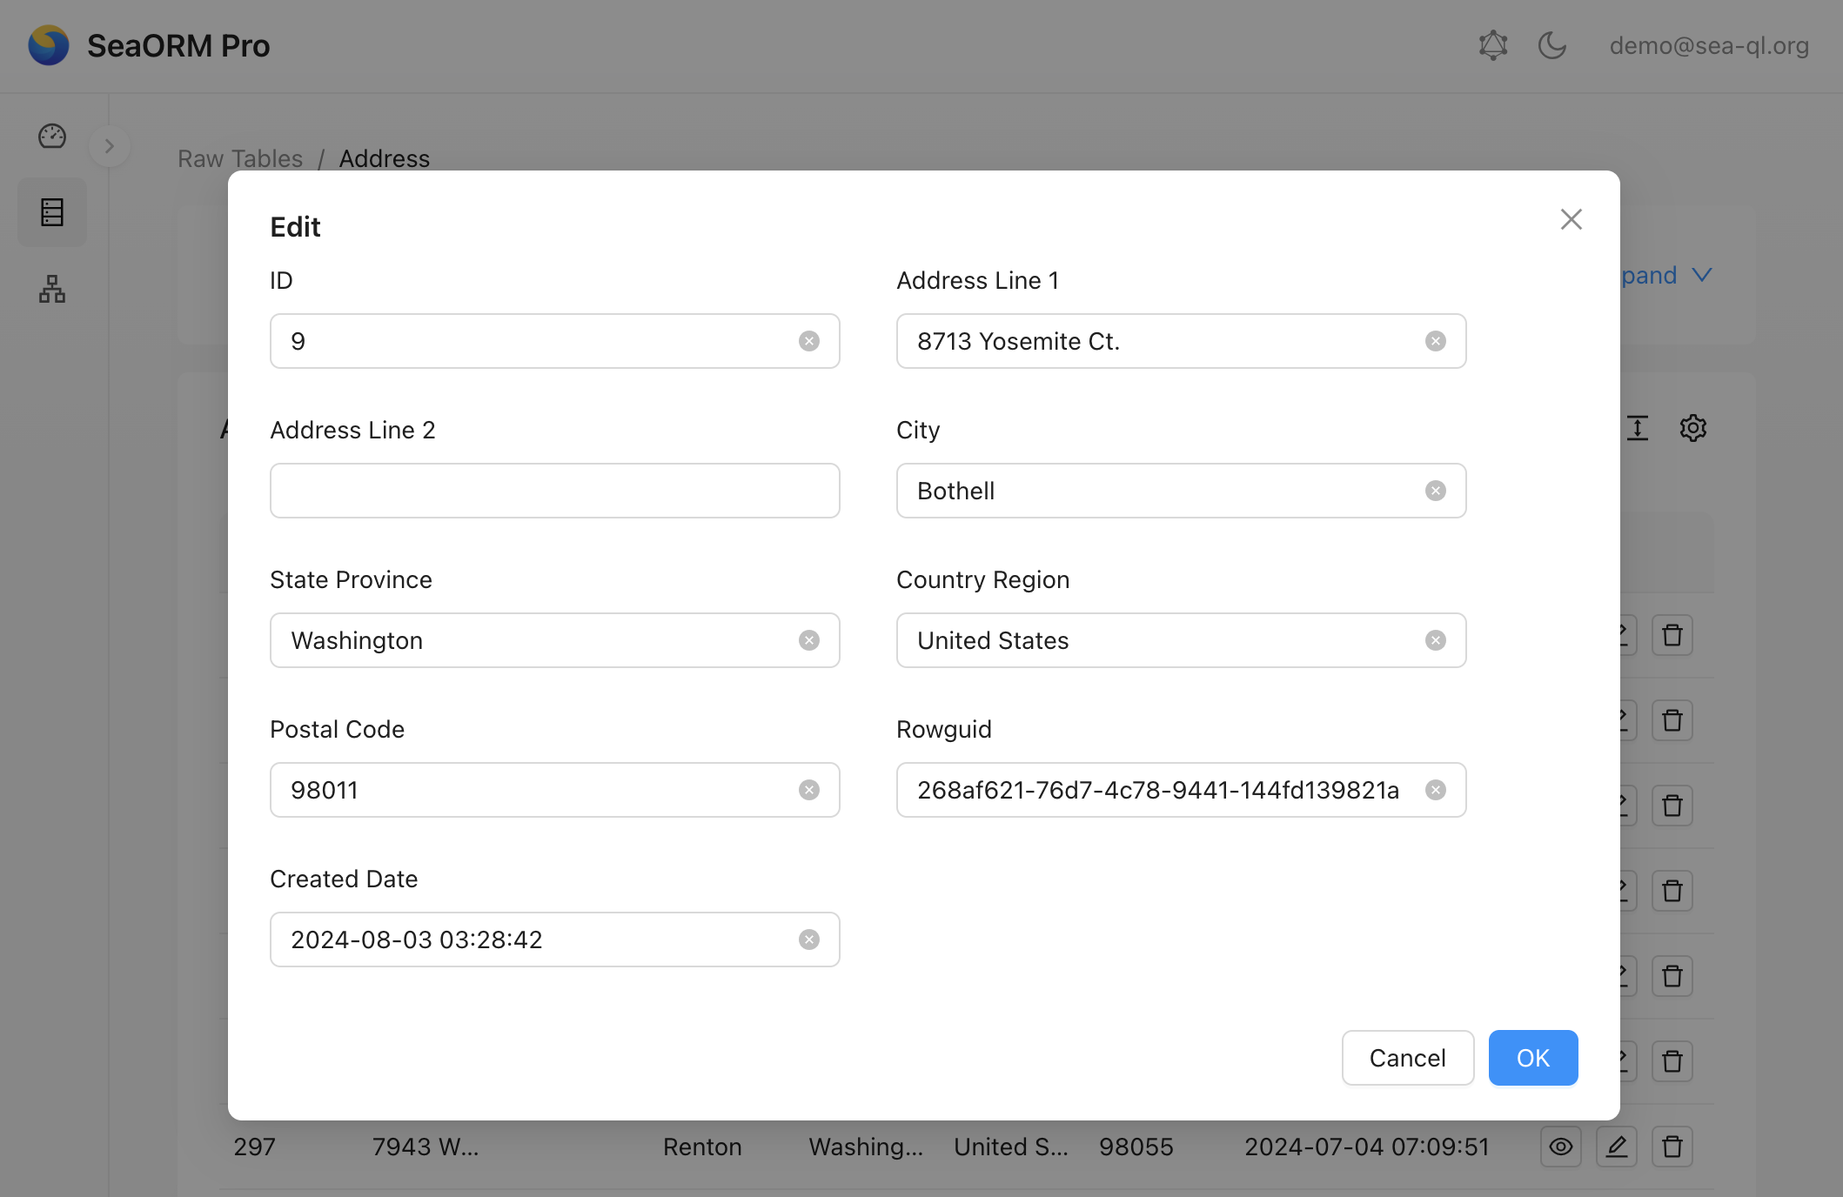Viewport: 1843px width, 1197px height.
Task: Open dashboard gauge icon in sidebar
Action: pos(52,136)
